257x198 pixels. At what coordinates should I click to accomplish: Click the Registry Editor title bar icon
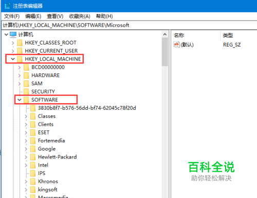pos(7,6)
